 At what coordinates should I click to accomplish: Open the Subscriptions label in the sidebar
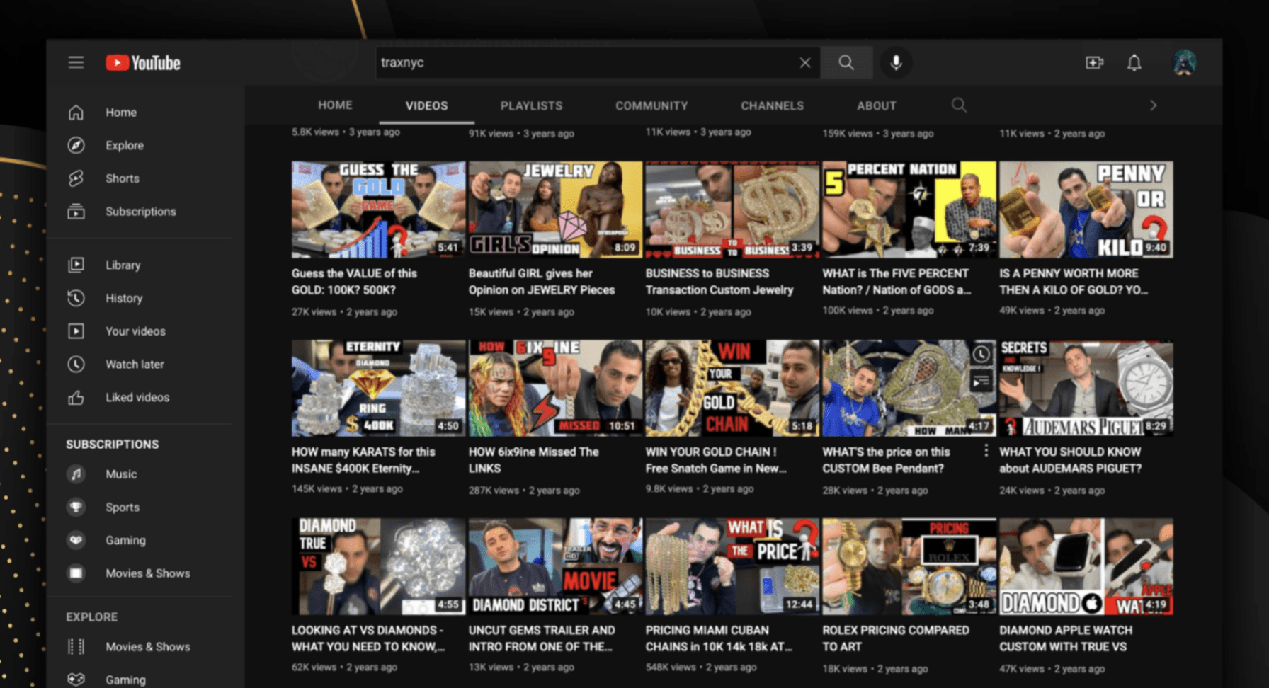pyautogui.click(x=141, y=211)
